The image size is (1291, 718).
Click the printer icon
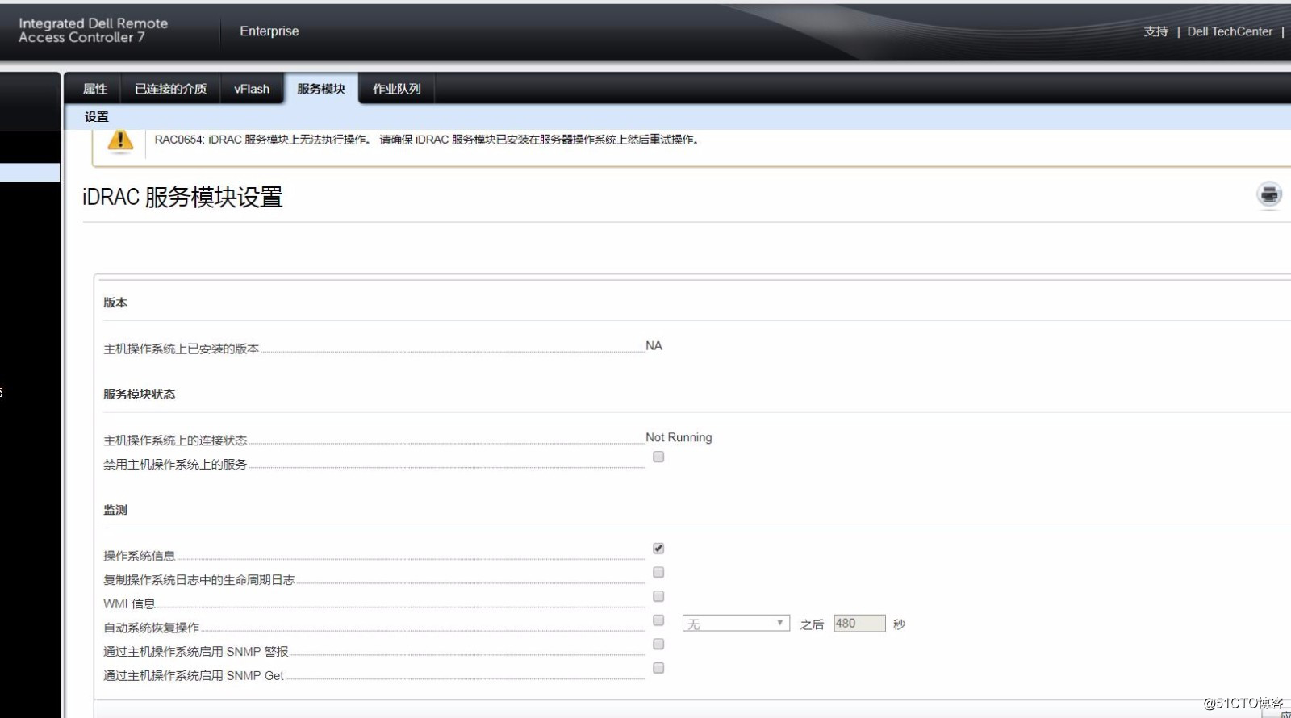pos(1269,194)
